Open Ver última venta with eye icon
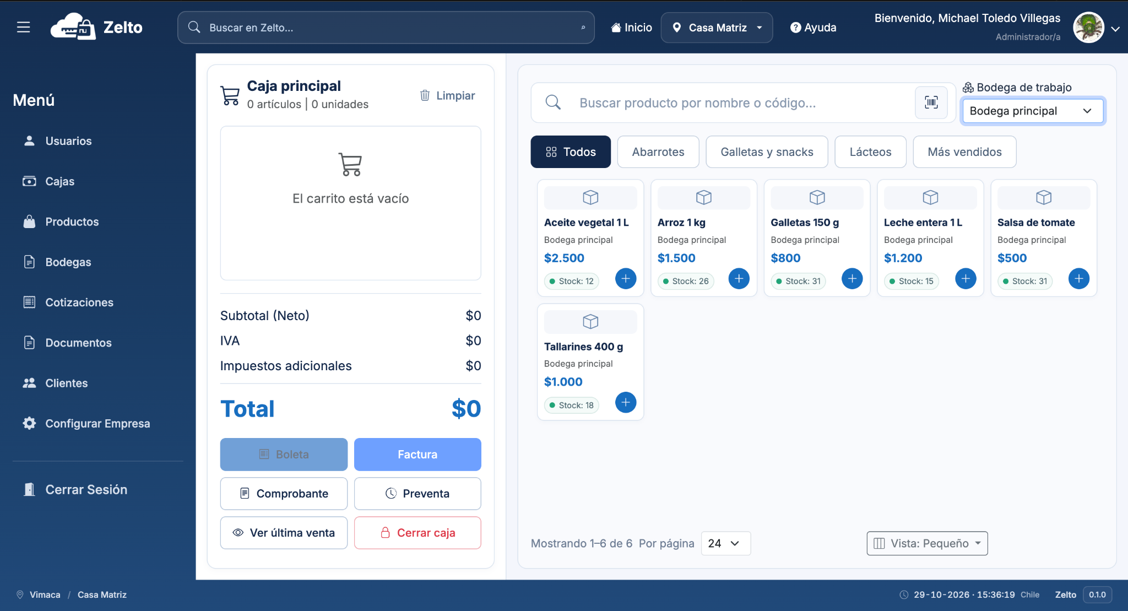This screenshot has width=1128, height=611. point(284,533)
